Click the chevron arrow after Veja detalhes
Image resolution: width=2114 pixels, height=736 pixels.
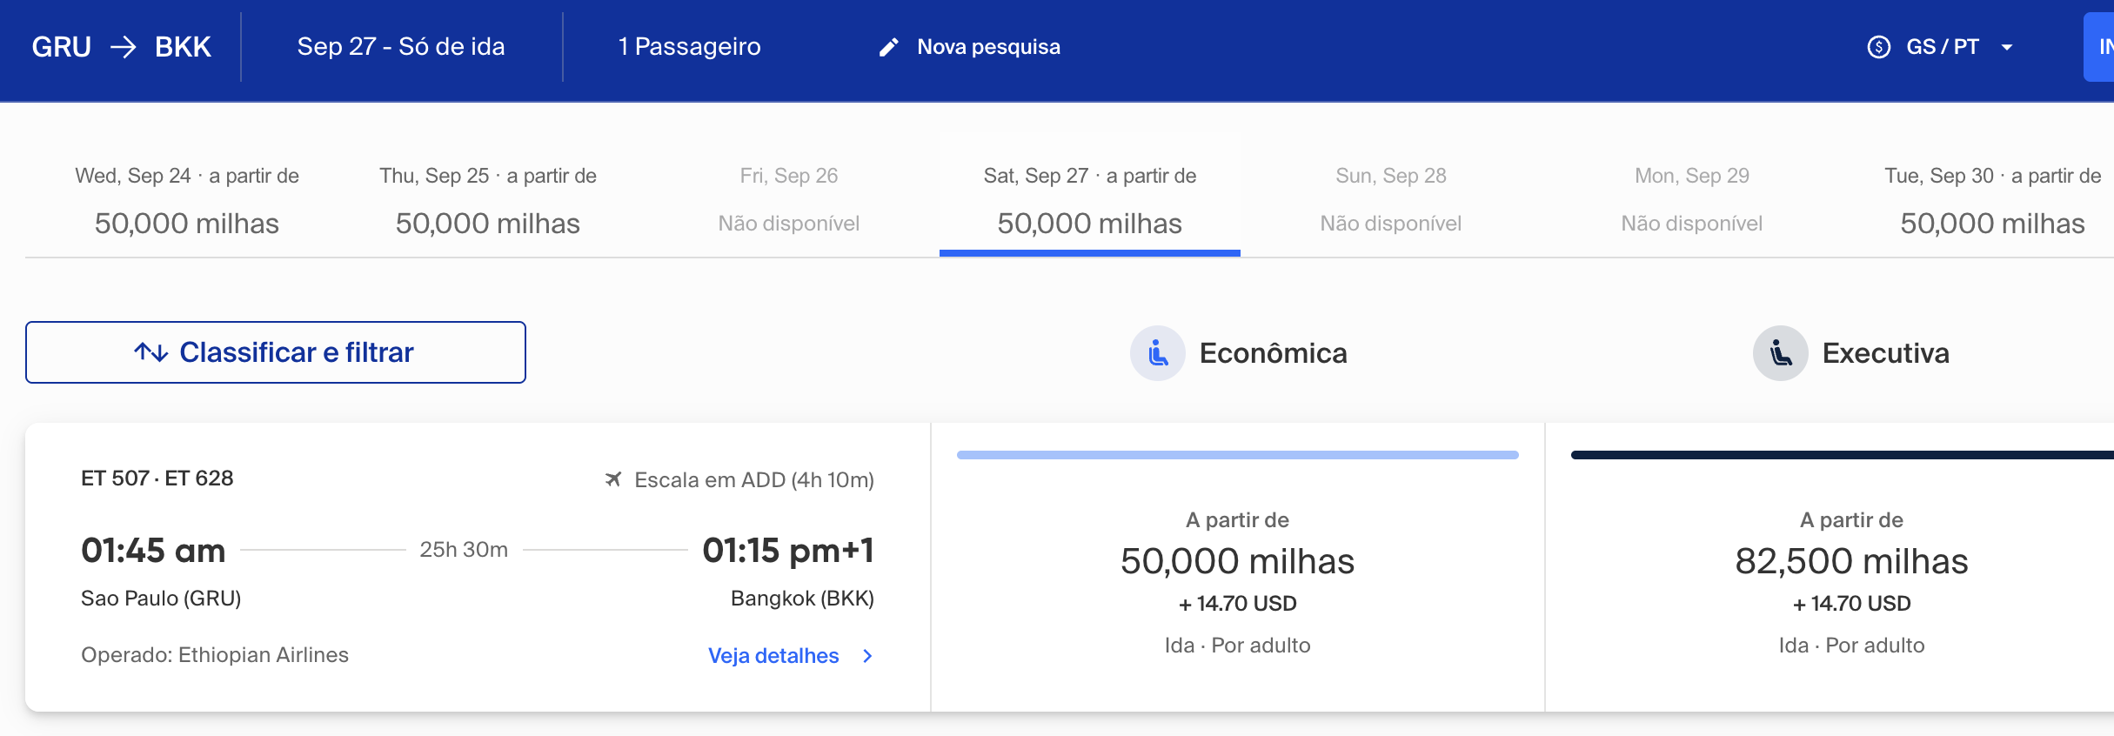point(867,656)
